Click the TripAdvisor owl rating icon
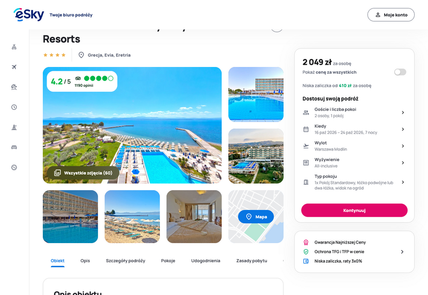This screenshot has height=295, width=428. pyautogui.click(x=78, y=78)
